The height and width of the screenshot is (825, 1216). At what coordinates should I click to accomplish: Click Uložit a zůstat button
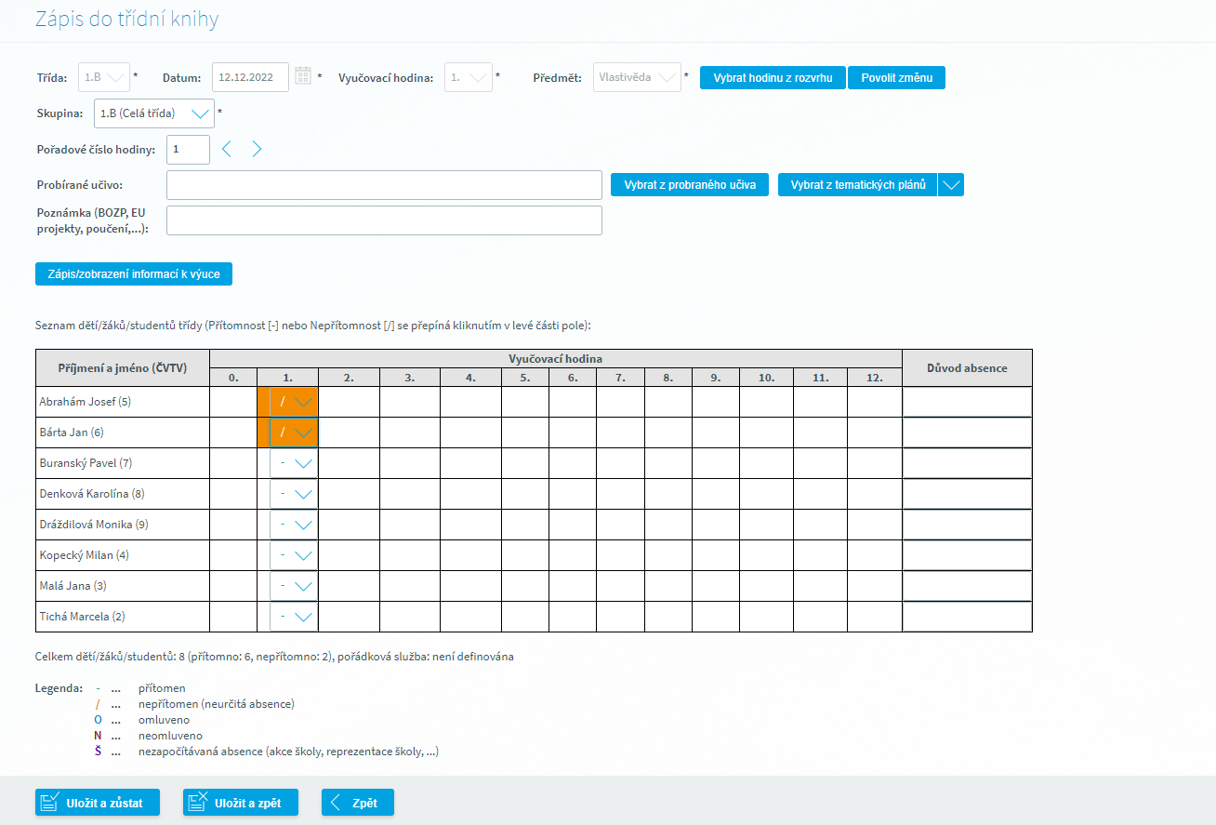(x=98, y=803)
